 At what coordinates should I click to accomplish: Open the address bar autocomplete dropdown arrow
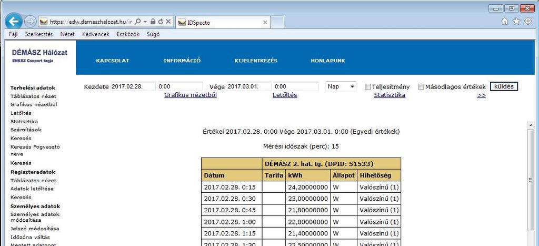pyautogui.click(x=145, y=21)
